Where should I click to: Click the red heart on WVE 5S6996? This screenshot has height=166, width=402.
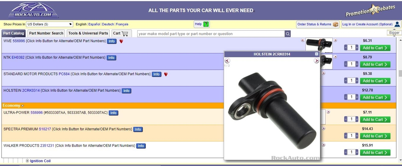(x=121, y=41)
